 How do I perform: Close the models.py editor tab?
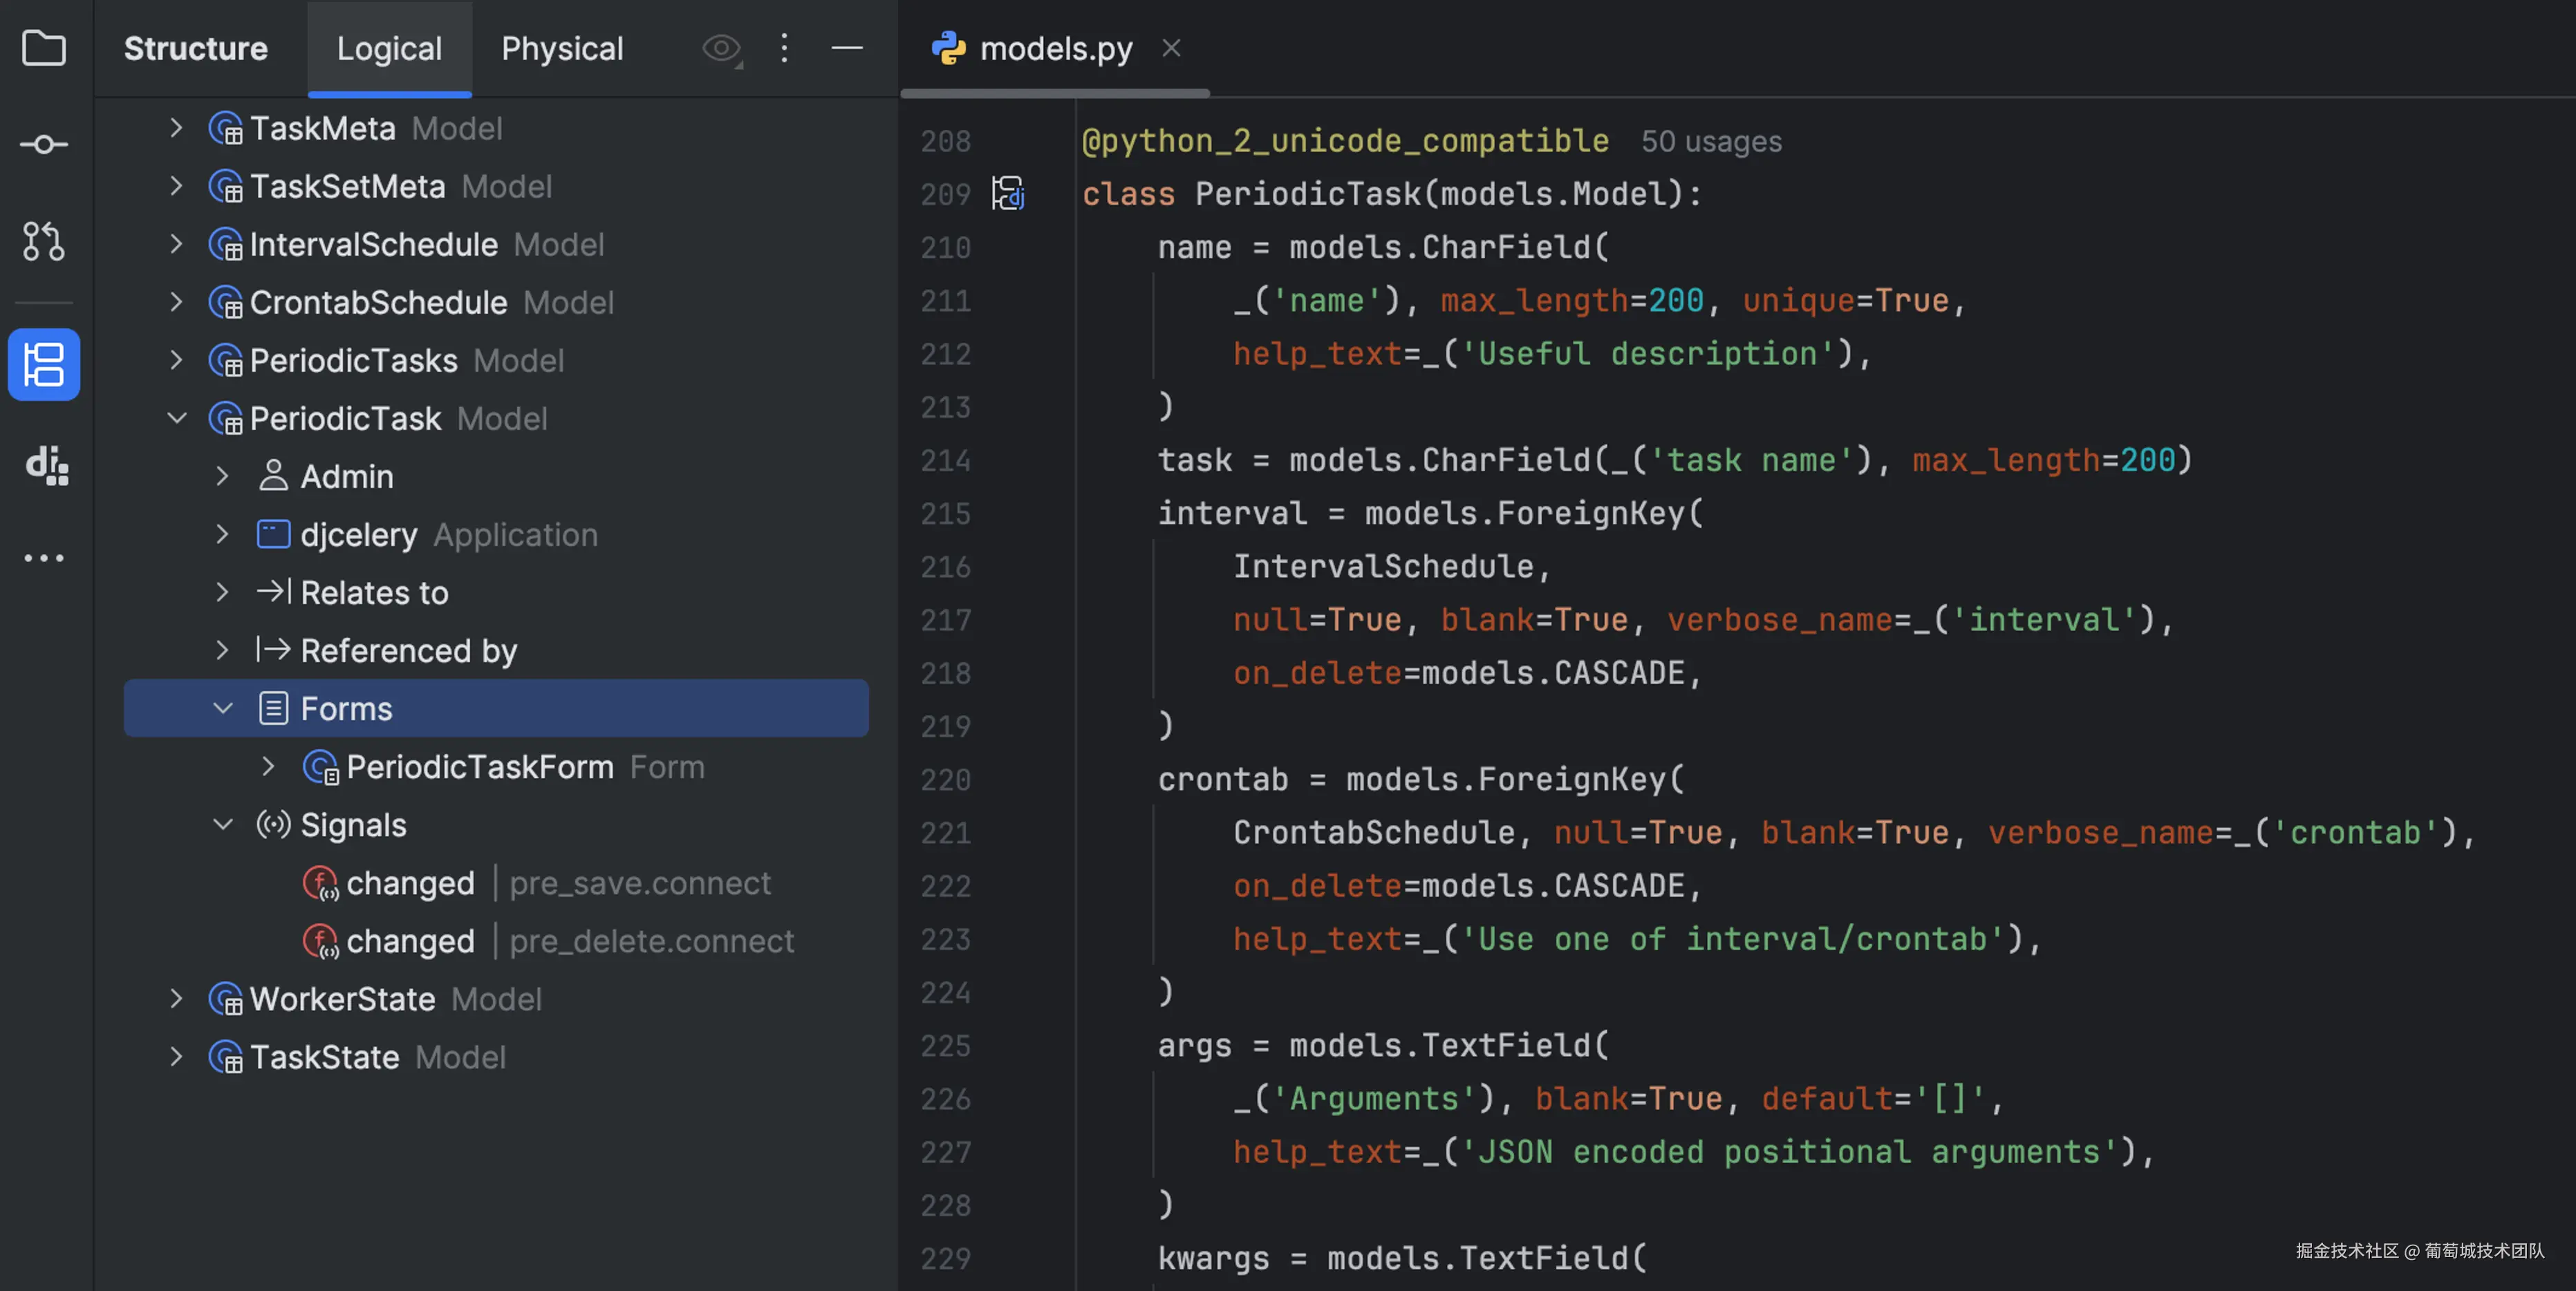(1171, 48)
